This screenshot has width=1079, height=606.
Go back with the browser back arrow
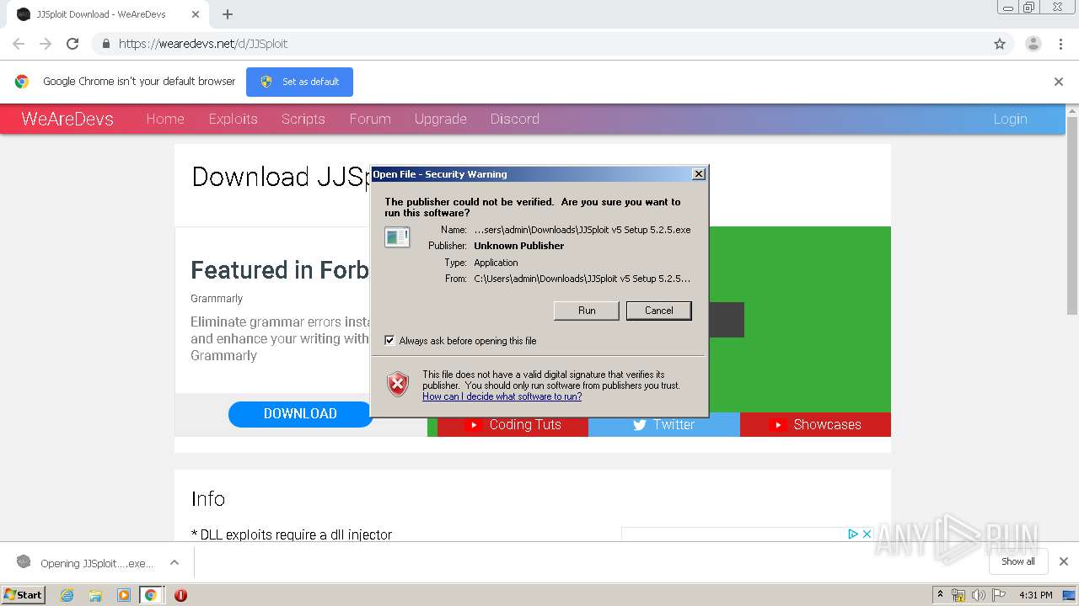[19, 44]
